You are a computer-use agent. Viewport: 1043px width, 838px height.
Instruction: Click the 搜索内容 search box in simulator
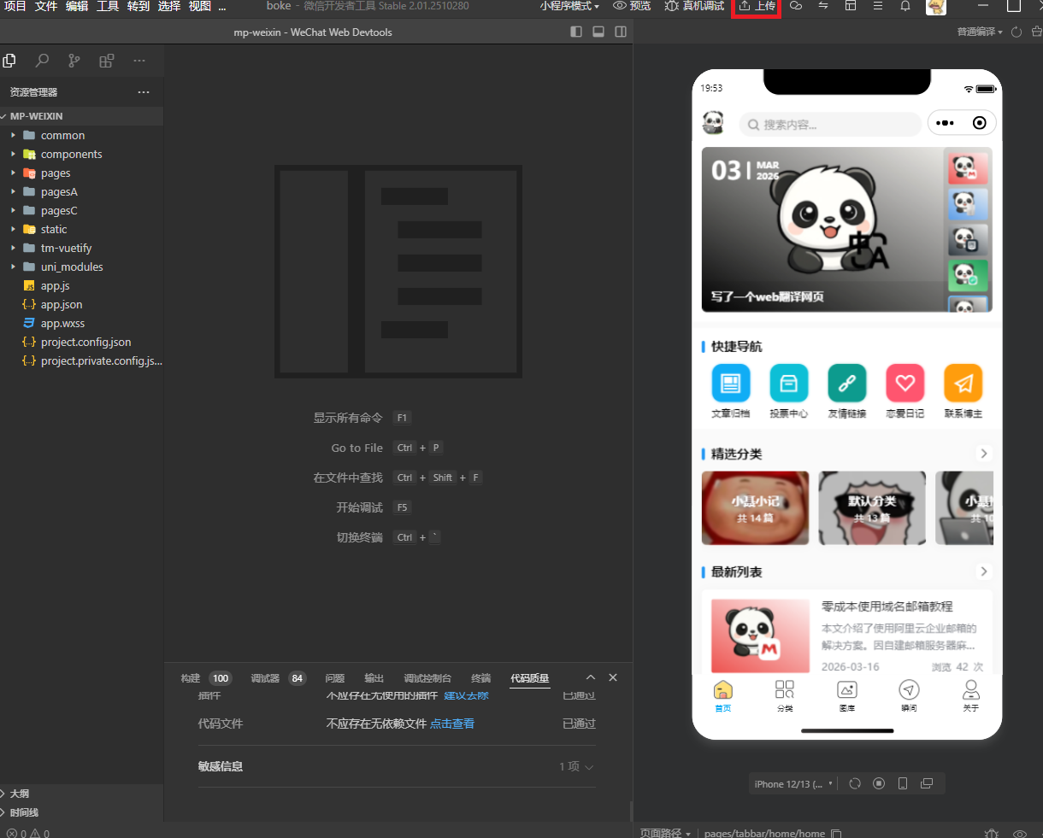[x=829, y=125]
